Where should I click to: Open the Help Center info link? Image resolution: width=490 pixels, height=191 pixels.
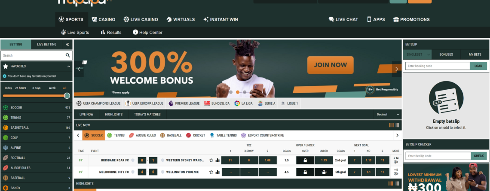pos(147,33)
